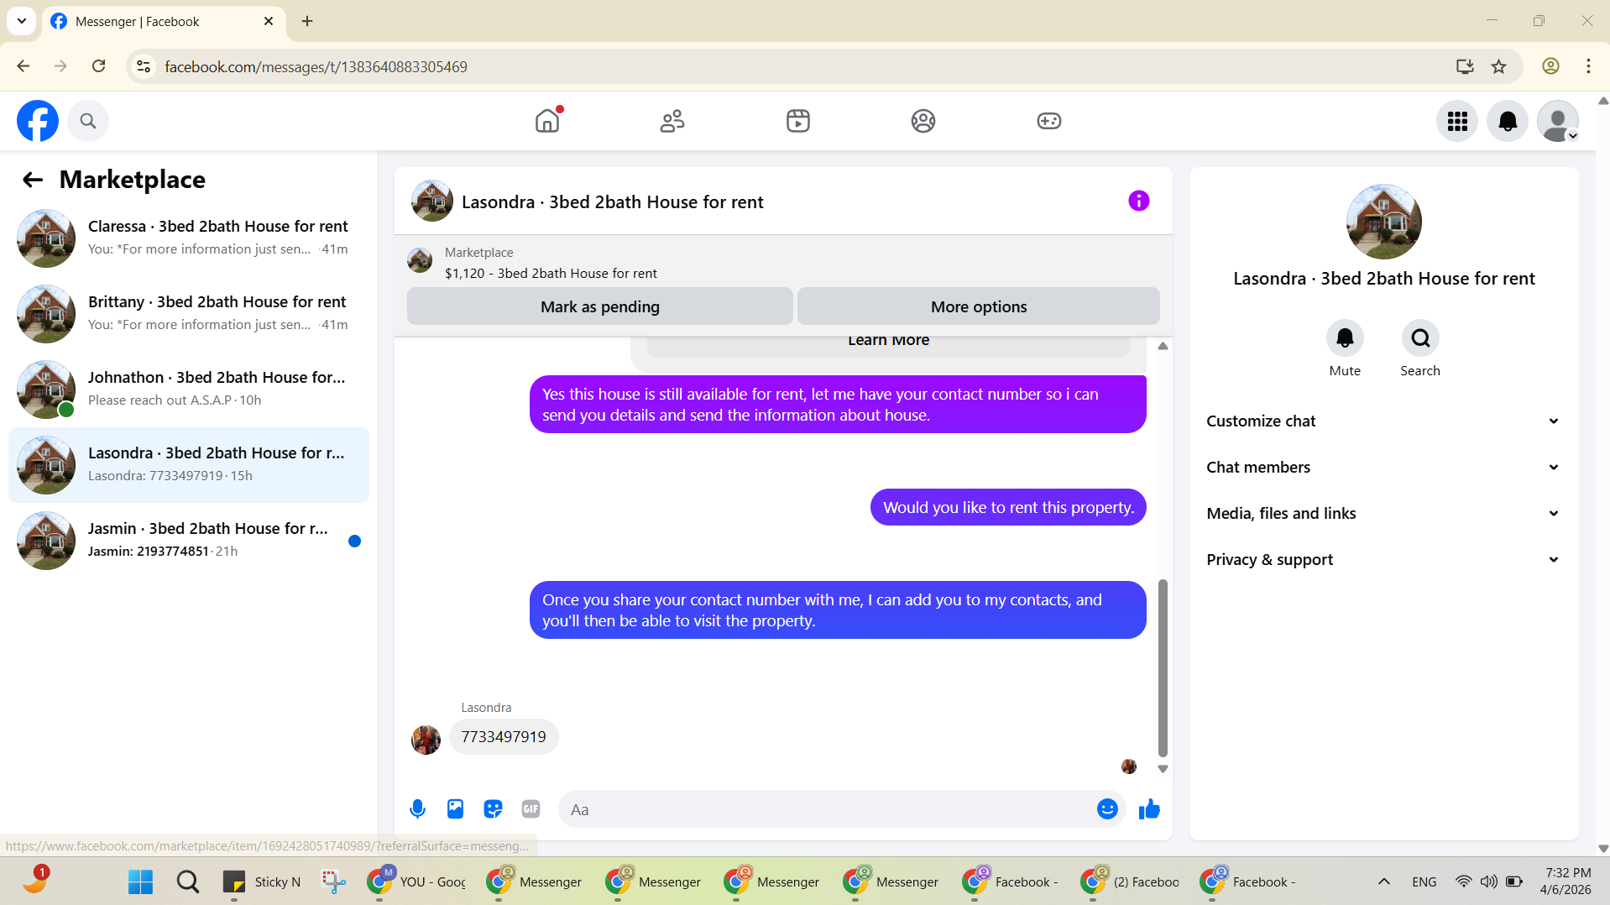Viewport: 1610px width, 905px height.
Task: Open the Facebook logo home link
Action: (38, 121)
